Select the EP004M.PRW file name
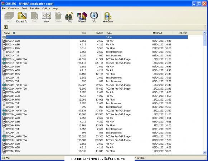 13,125
